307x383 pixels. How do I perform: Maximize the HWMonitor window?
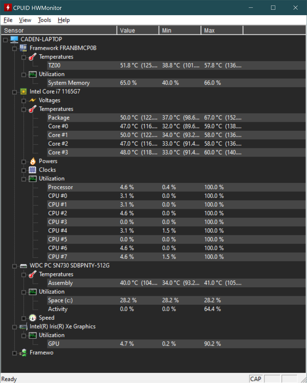pos(273,8)
